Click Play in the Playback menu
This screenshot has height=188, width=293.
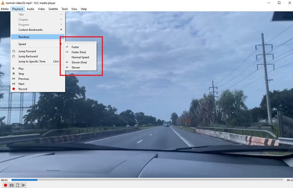[38, 69]
